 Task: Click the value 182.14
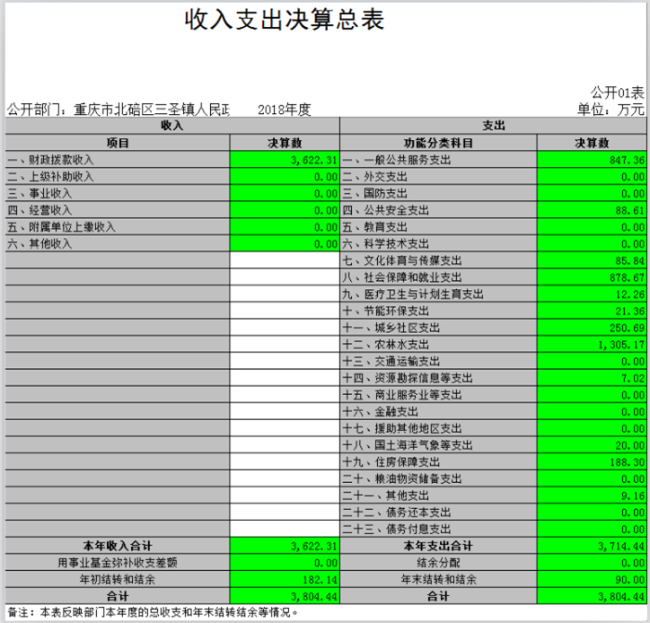320,580
